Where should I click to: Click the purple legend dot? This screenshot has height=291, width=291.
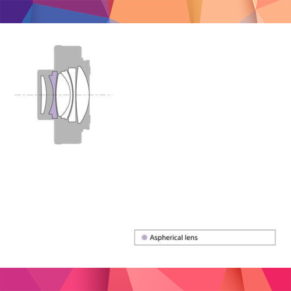pos(144,237)
